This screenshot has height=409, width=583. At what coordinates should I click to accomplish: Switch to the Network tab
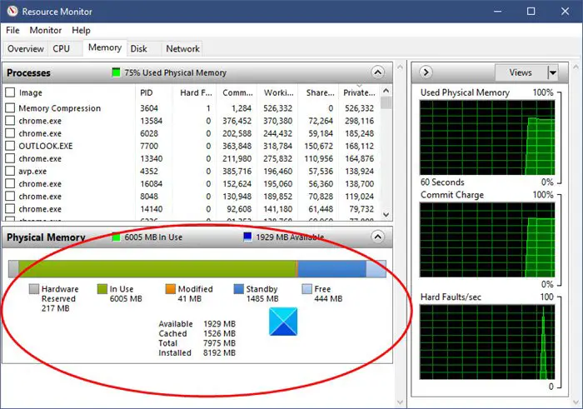click(x=182, y=48)
